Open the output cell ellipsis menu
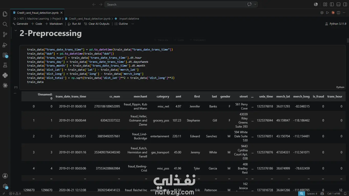This screenshot has height=196, width=349. (15, 93)
